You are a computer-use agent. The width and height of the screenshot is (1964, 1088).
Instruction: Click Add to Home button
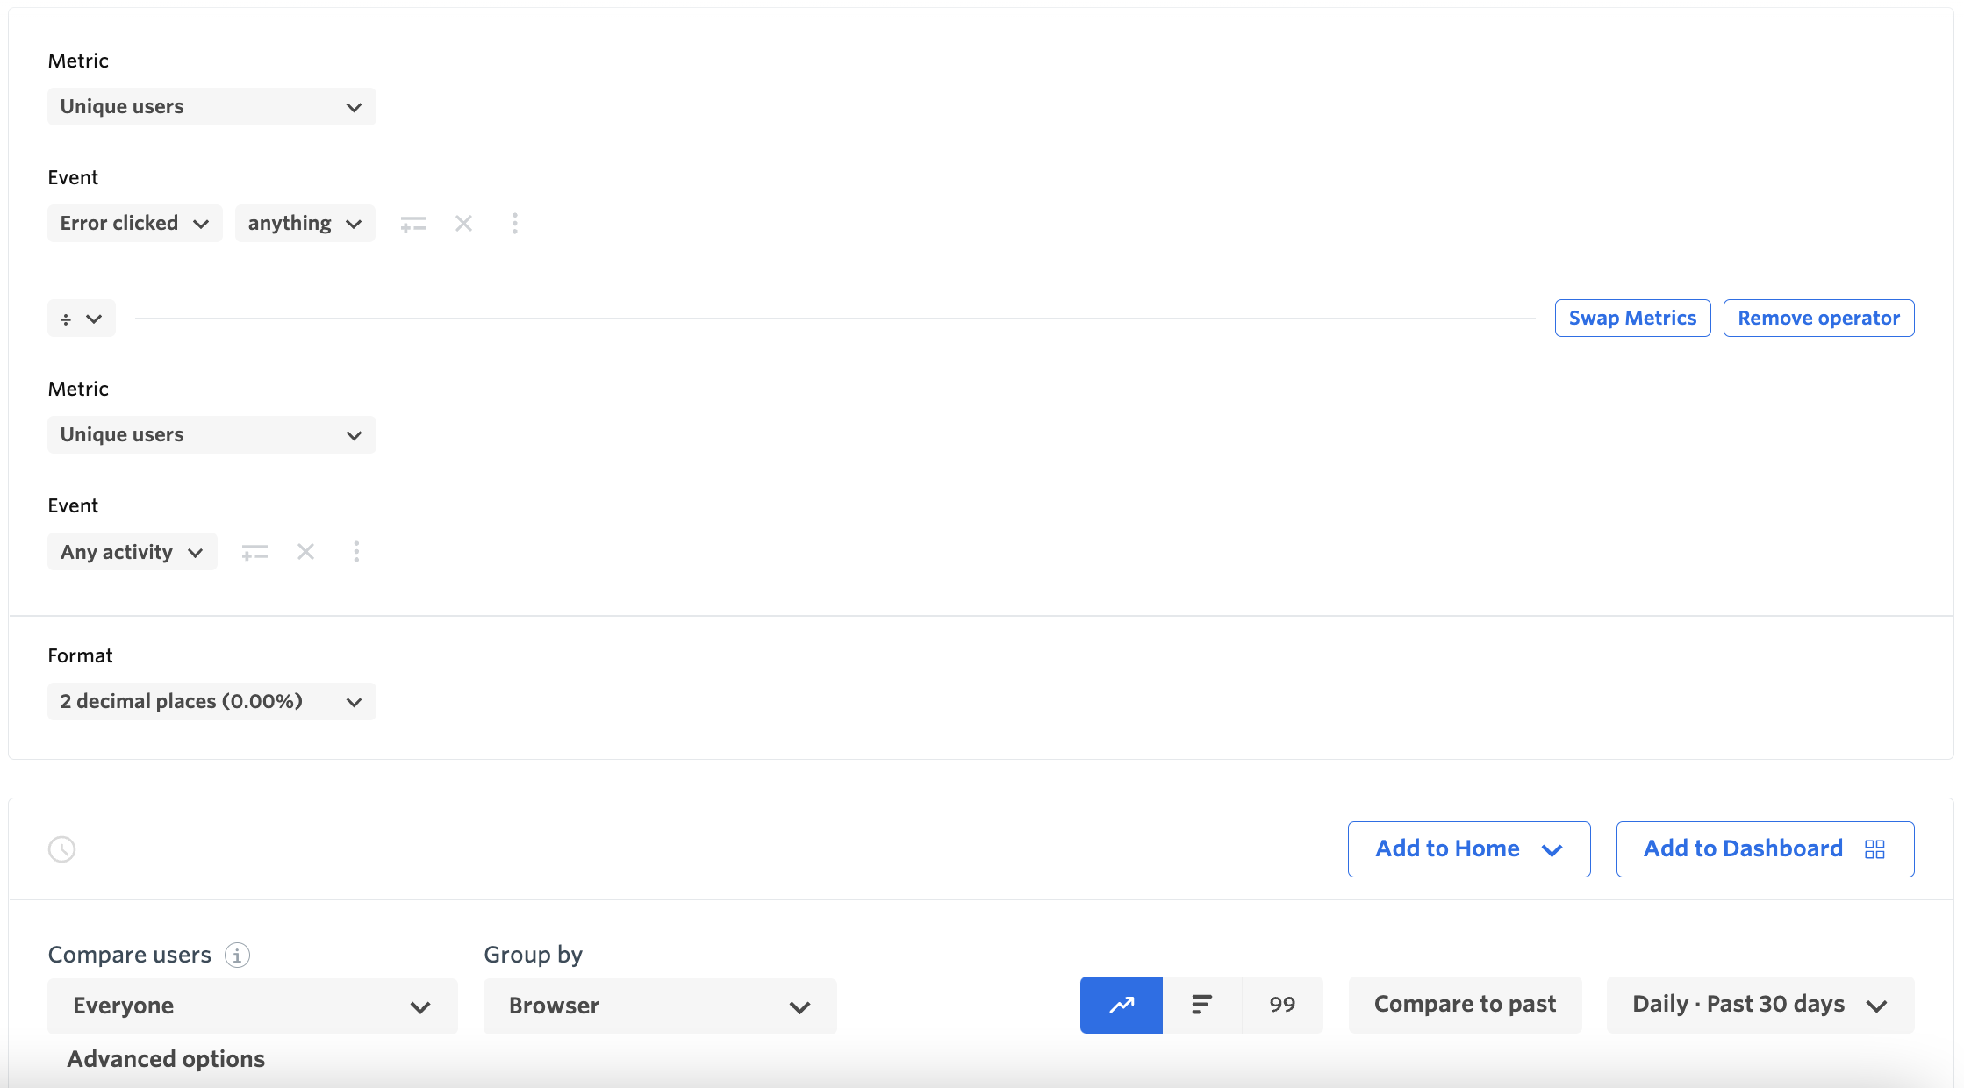pos(1469,848)
